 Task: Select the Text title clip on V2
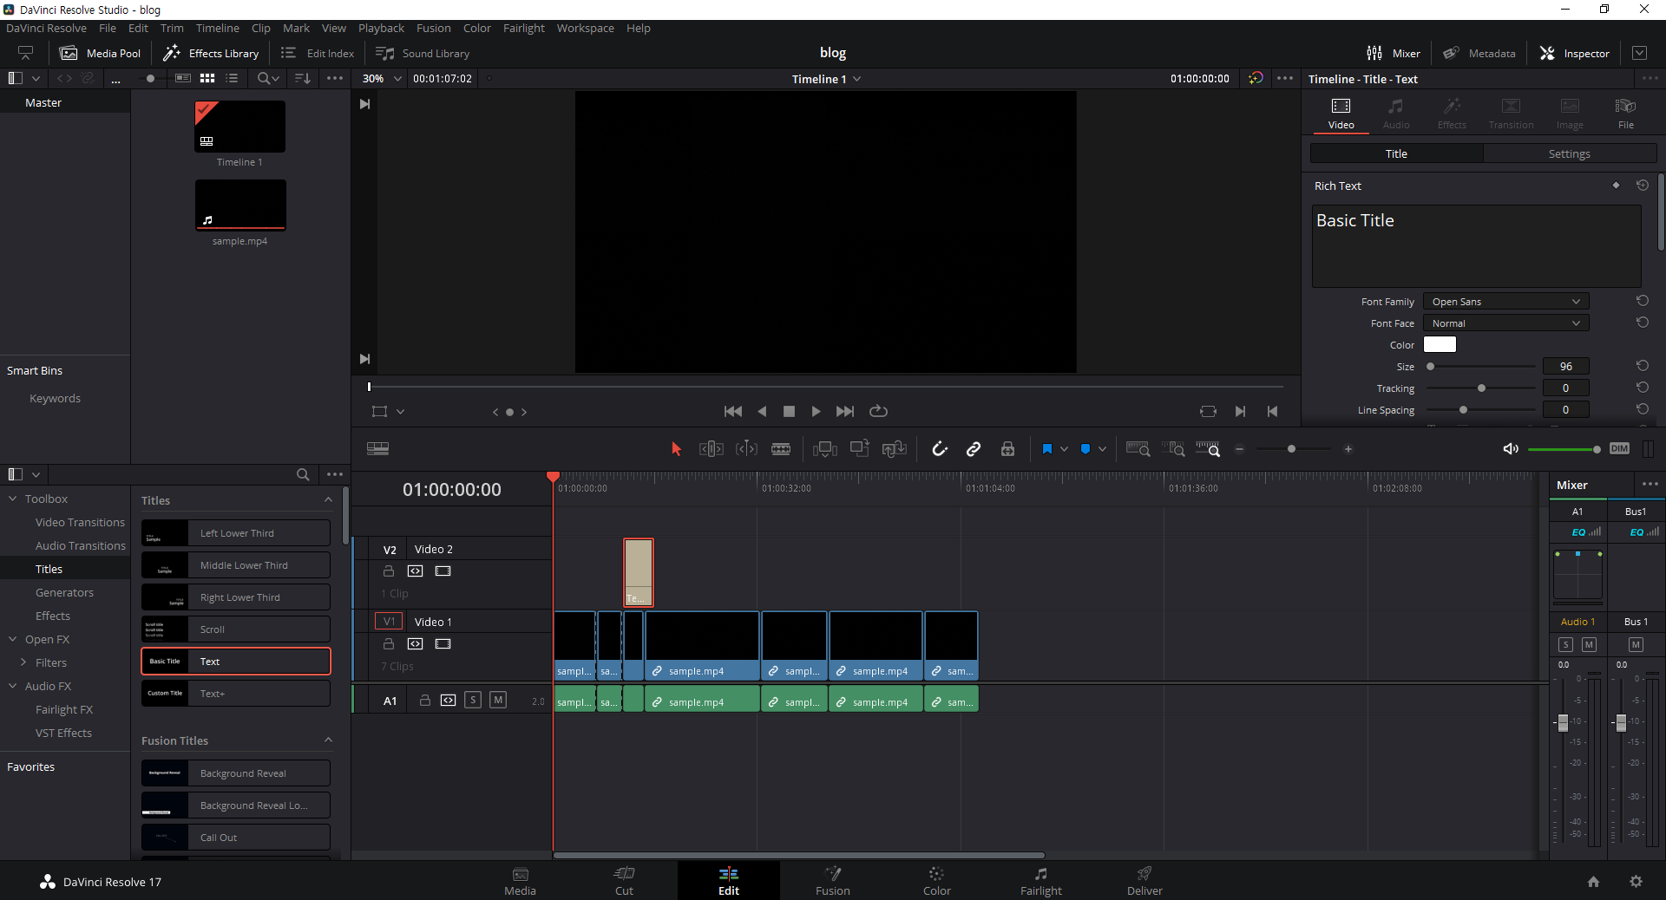(638, 572)
